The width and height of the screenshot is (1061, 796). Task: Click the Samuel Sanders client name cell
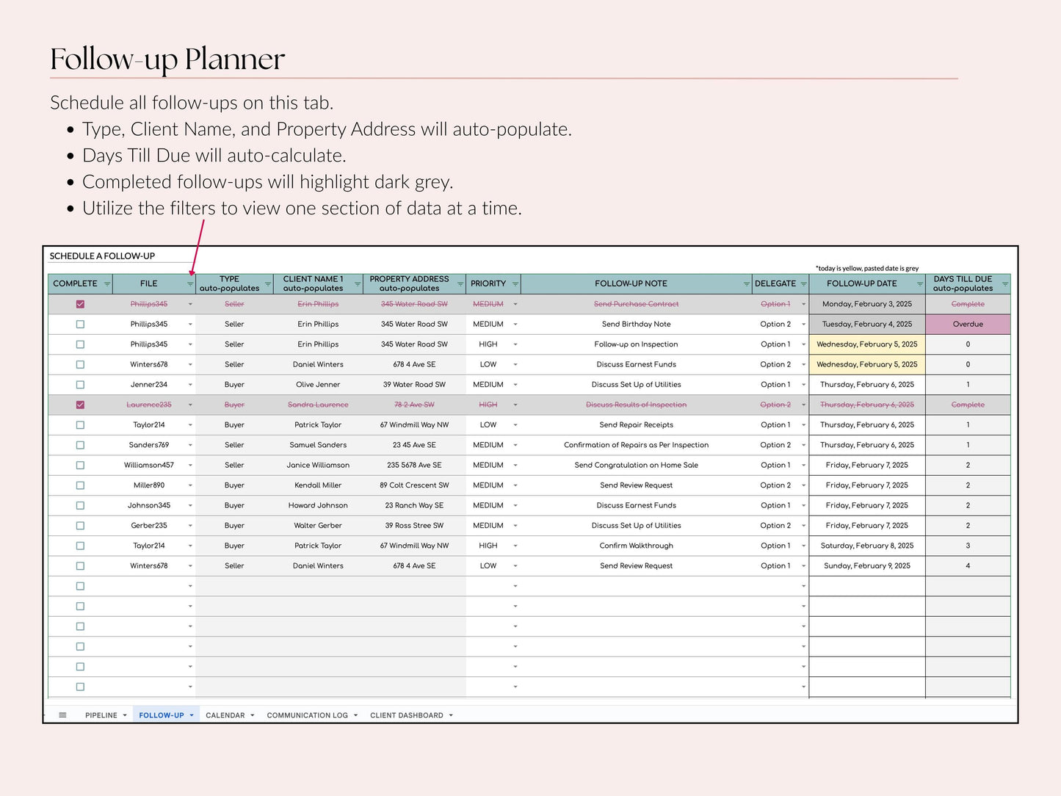[x=318, y=445]
